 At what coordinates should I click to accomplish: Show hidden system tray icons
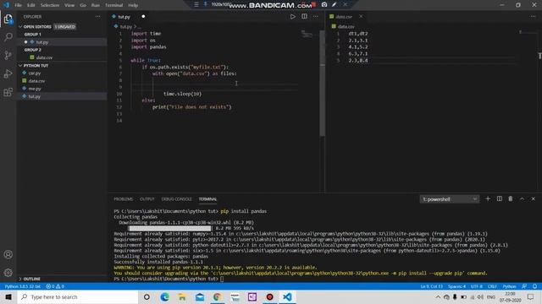point(438,296)
